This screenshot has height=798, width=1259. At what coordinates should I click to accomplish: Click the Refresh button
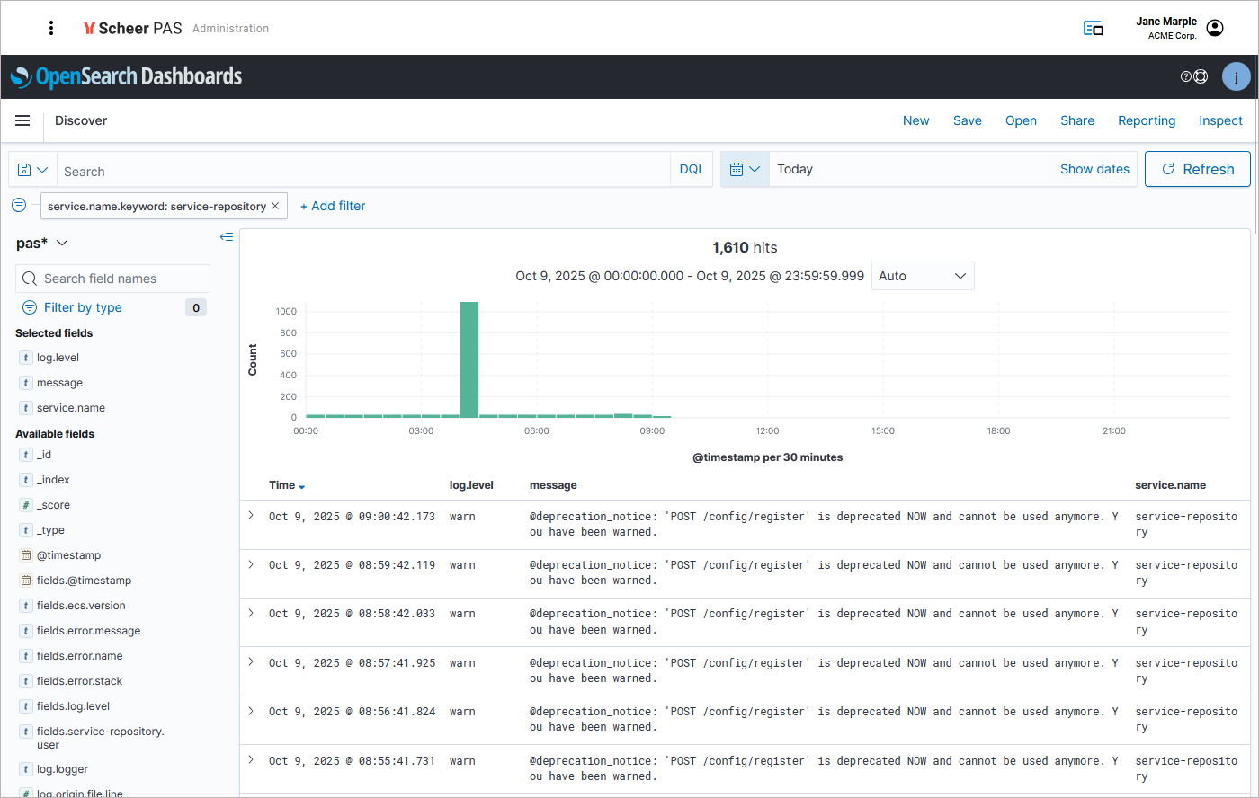[x=1197, y=169]
